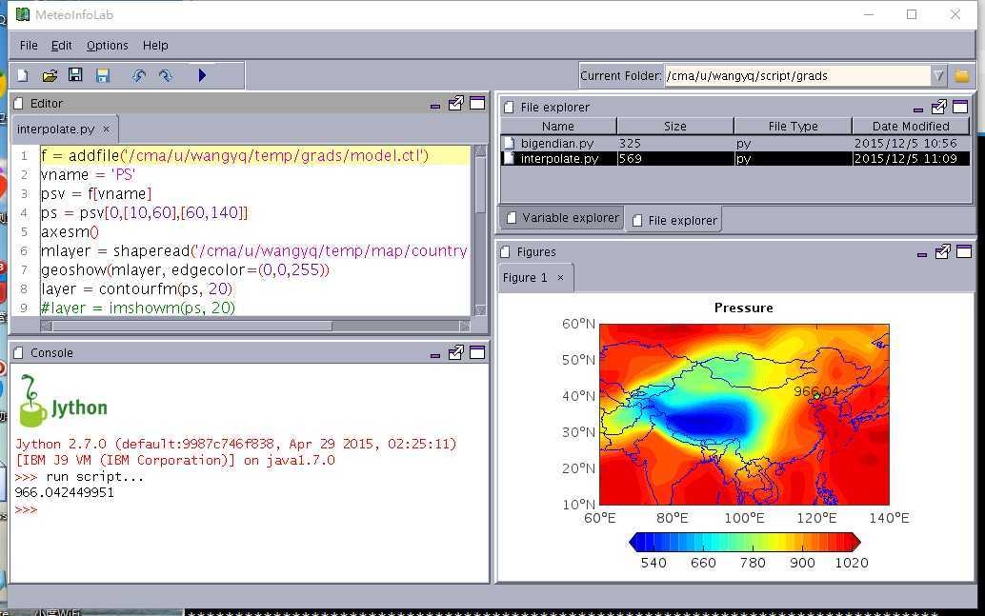
Task: Minimize the Editor panel
Action: [x=434, y=106]
